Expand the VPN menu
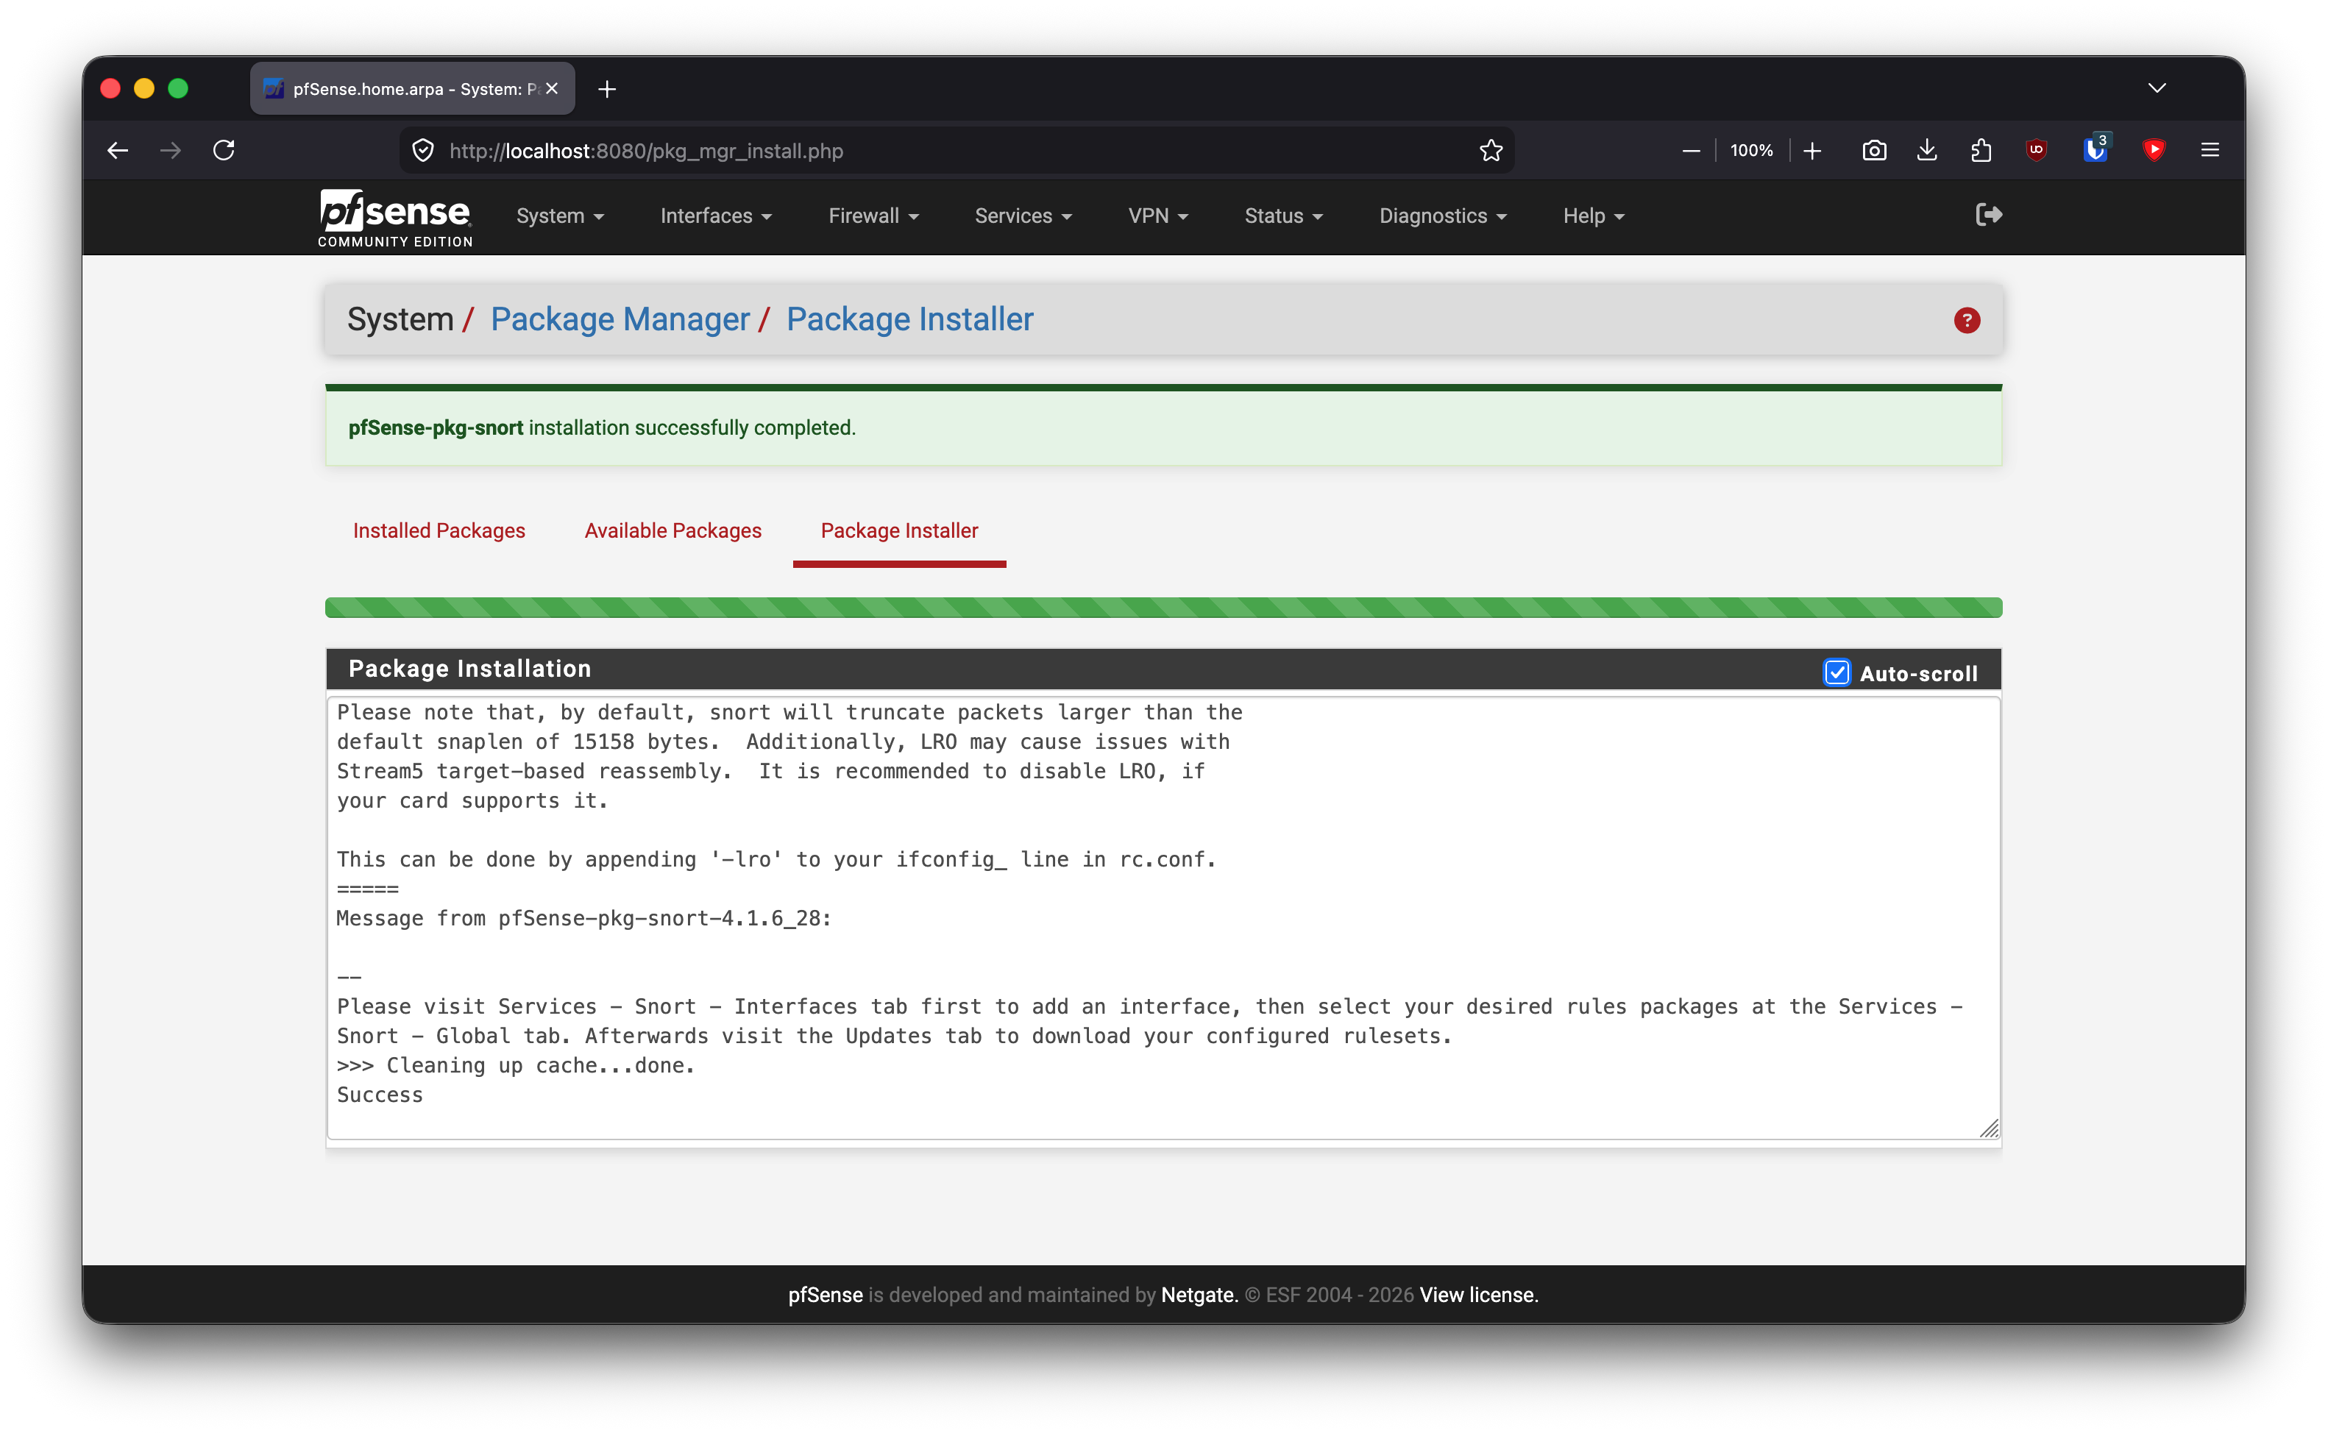This screenshot has height=1433, width=2328. click(x=1157, y=216)
